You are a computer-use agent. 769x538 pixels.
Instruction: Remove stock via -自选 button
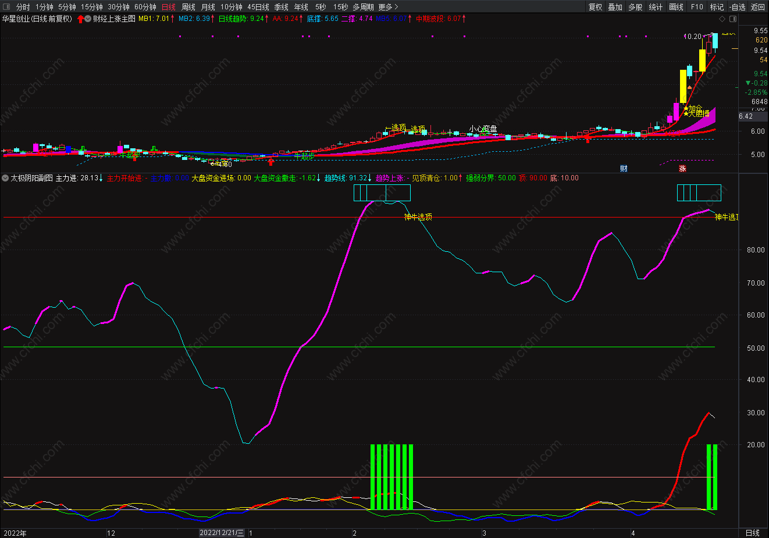coord(737,7)
